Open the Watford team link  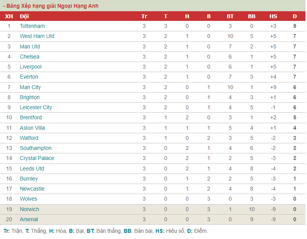[29, 138]
